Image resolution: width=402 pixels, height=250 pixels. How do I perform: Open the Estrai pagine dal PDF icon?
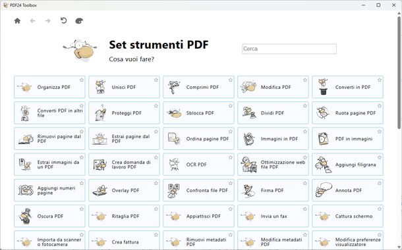tap(100, 139)
